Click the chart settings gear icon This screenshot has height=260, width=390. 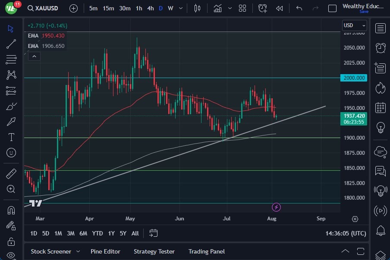click(x=355, y=219)
